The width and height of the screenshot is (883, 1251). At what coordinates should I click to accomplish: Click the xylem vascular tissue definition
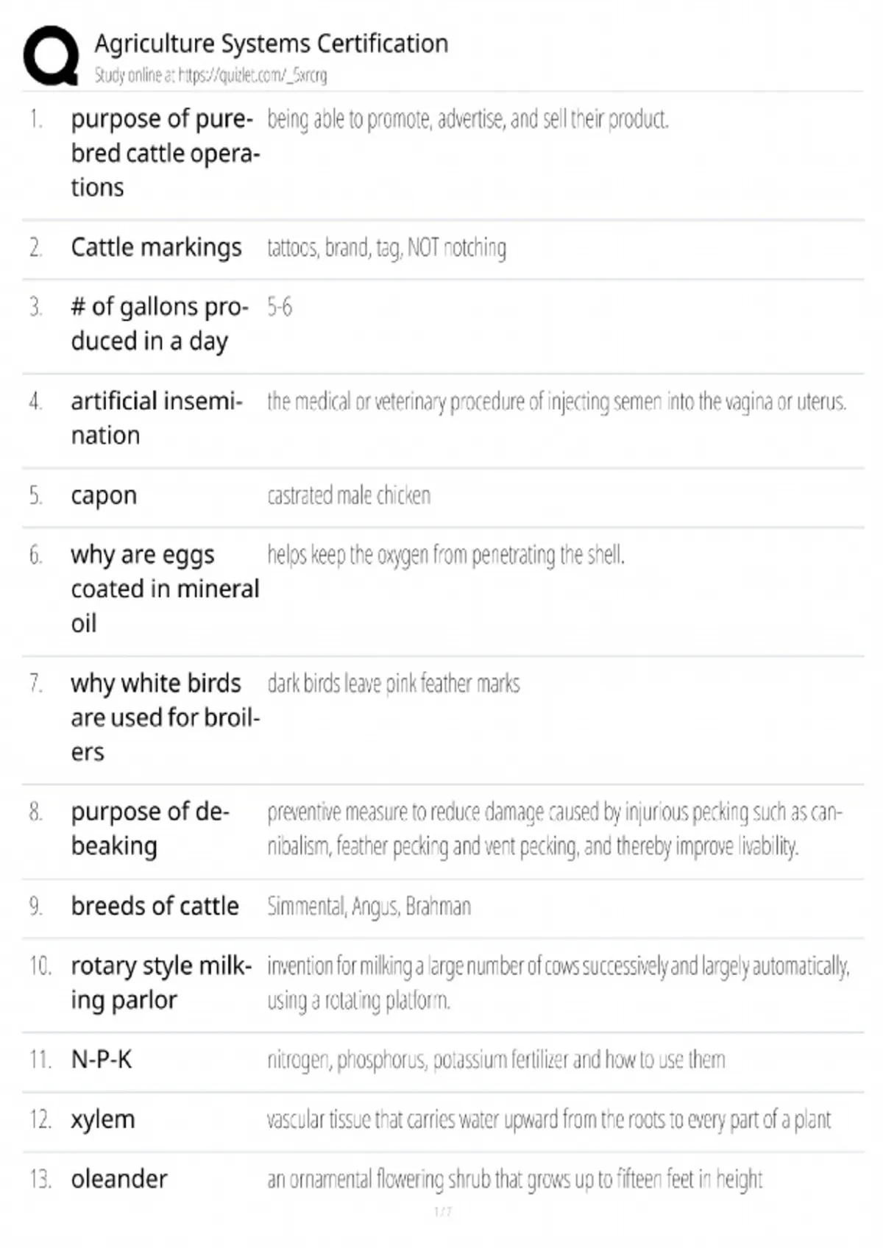coord(548,1119)
